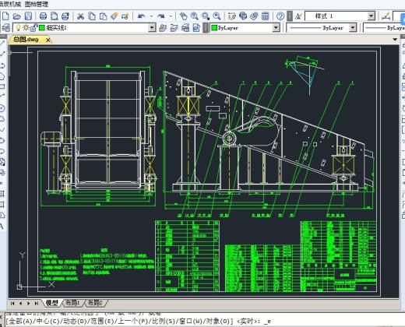Click the green ByLayer color swatch

click(x=214, y=27)
